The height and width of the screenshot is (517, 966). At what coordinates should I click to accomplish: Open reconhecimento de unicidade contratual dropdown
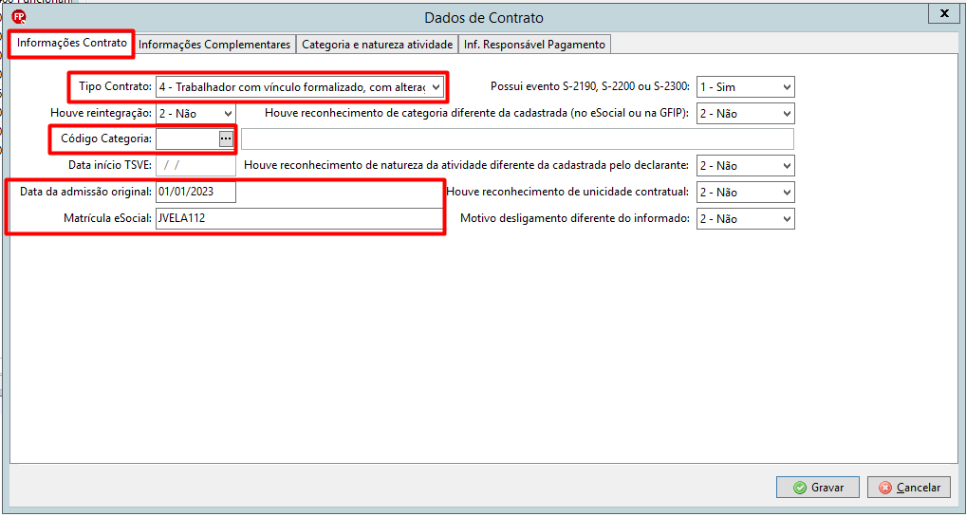click(x=746, y=193)
